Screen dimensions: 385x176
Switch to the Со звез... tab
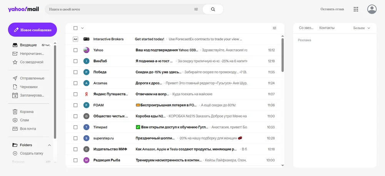click(306, 28)
